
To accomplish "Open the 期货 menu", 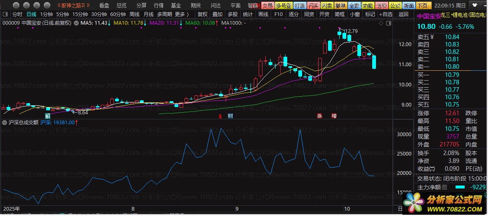I will 196,5.
